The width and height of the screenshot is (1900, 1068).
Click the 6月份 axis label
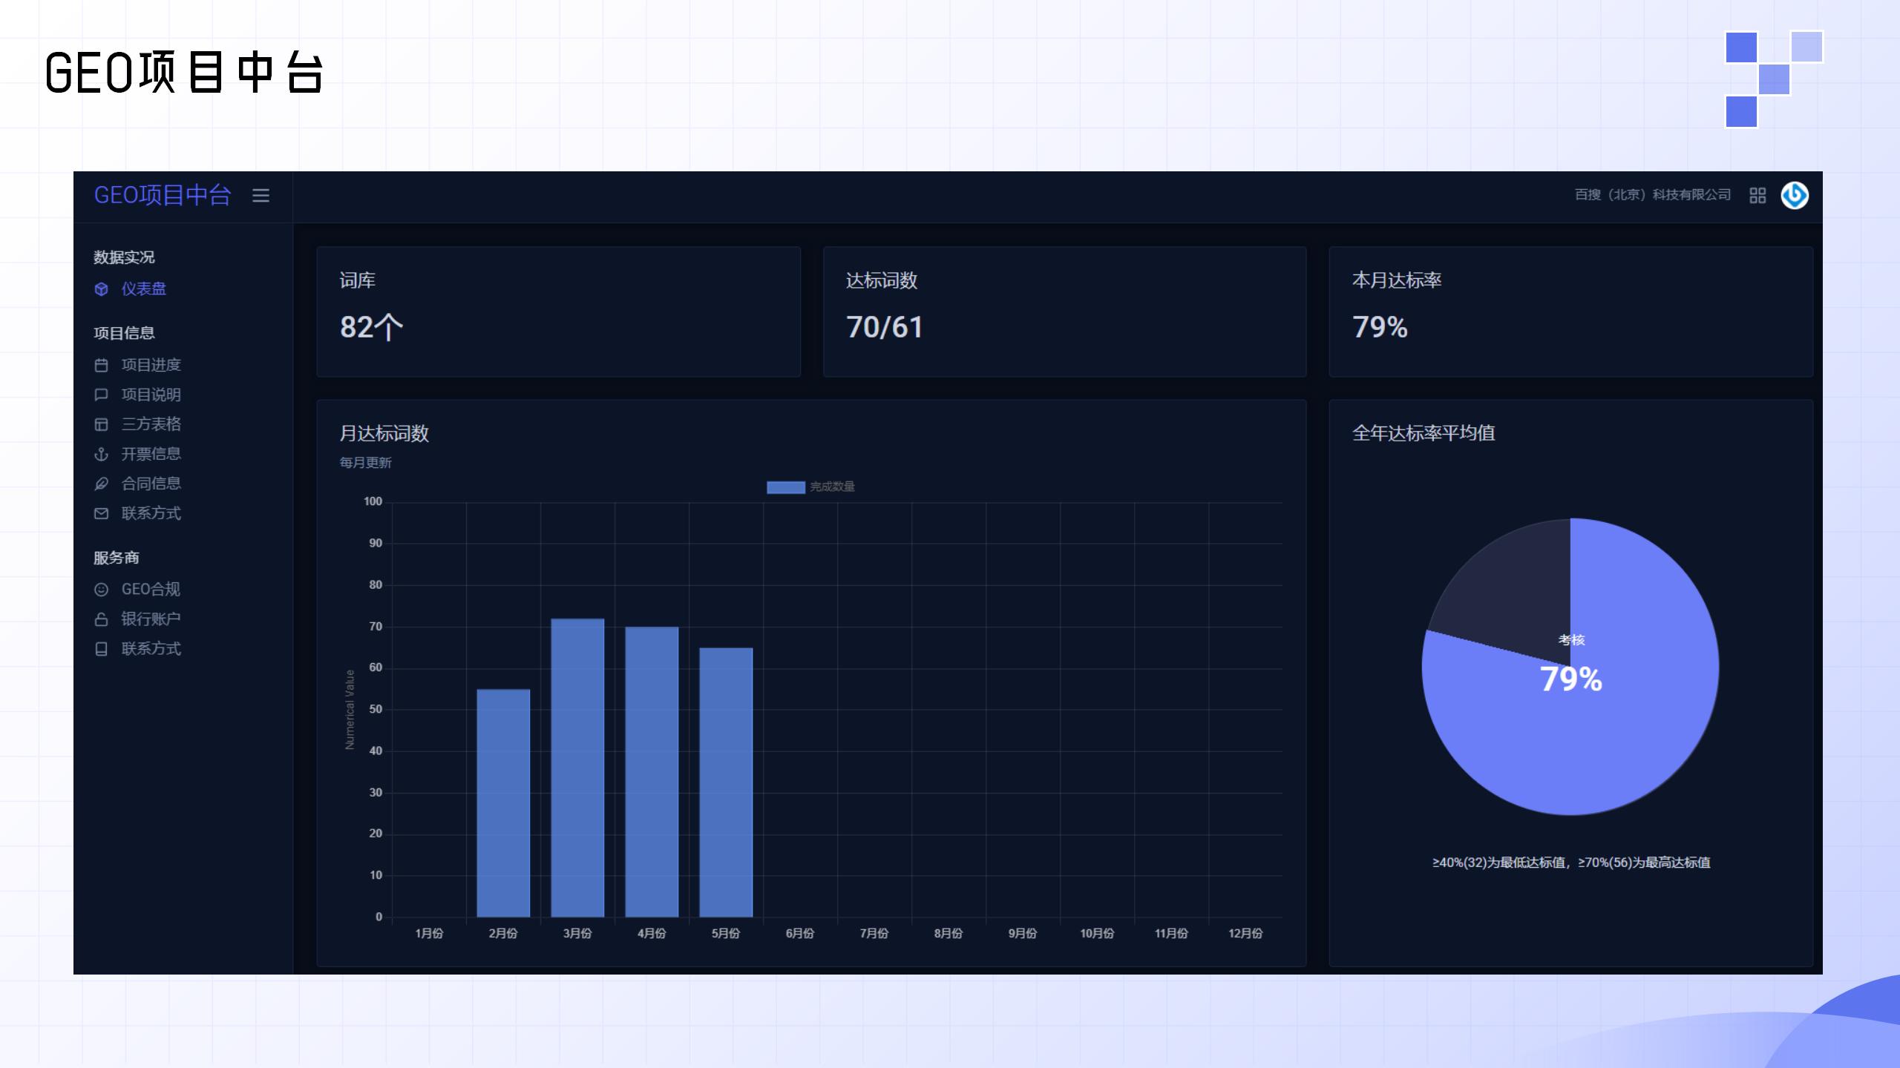click(800, 933)
